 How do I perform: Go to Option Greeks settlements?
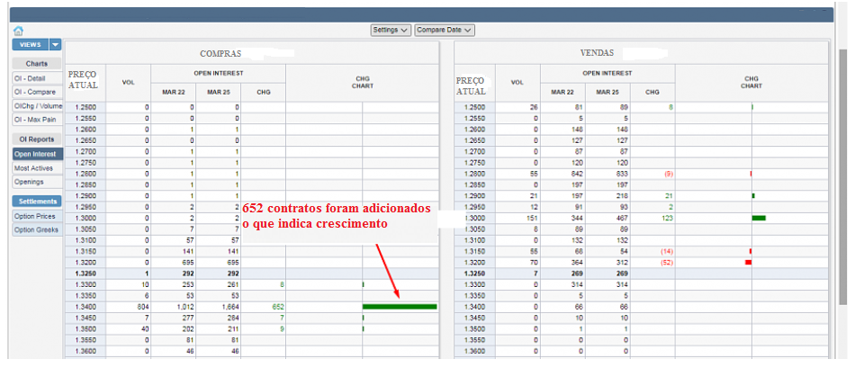click(36, 229)
